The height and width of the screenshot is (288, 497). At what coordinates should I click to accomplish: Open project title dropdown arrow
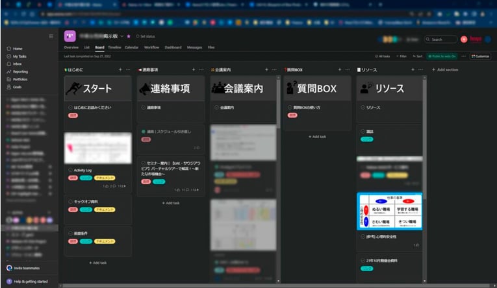tap(121, 36)
